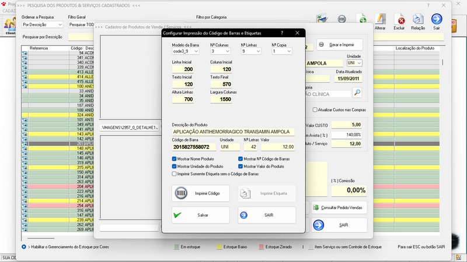Toggle Mostrar Valor do Produto checkbox
This screenshot has height=262, width=467.
(x=241, y=166)
